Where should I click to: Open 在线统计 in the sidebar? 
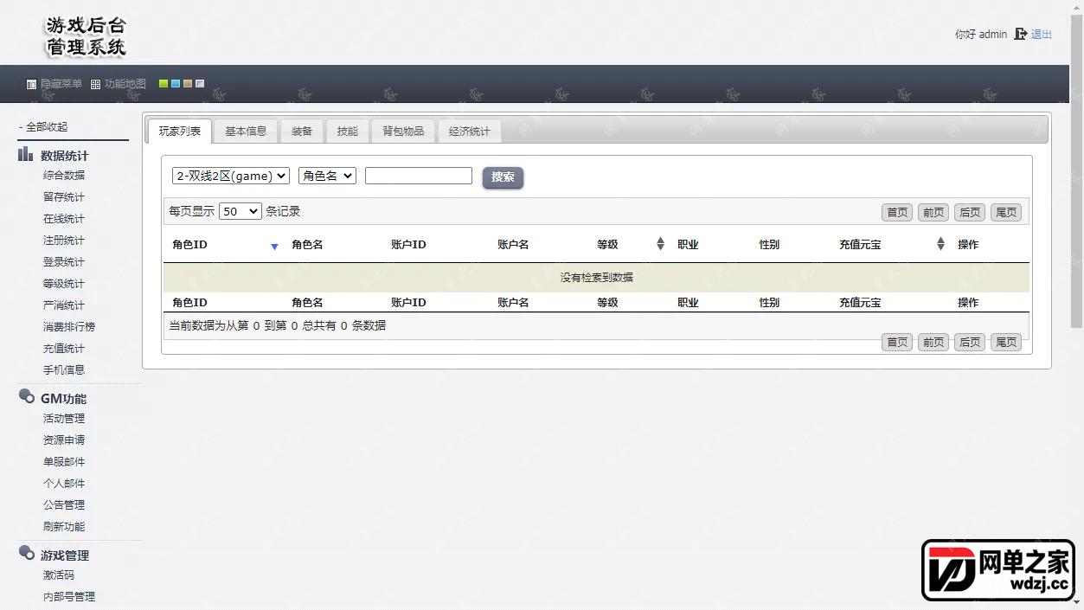[x=64, y=218]
